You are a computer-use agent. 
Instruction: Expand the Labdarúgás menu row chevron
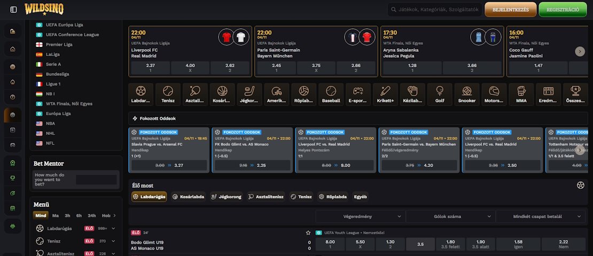coord(113,228)
